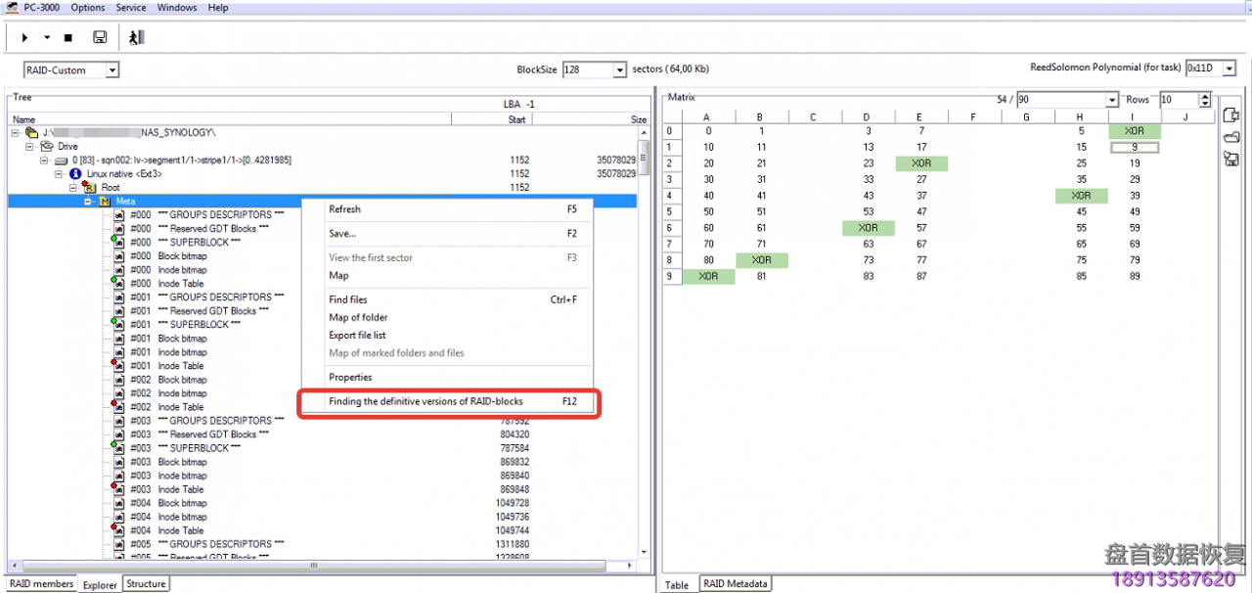The height and width of the screenshot is (593, 1252).
Task: Open the Service menu
Action: pyautogui.click(x=131, y=7)
